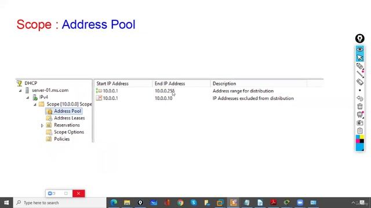This screenshot has width=371, height=208.
Task: Open Scope Options in the tree
Action: coord(69,132)
